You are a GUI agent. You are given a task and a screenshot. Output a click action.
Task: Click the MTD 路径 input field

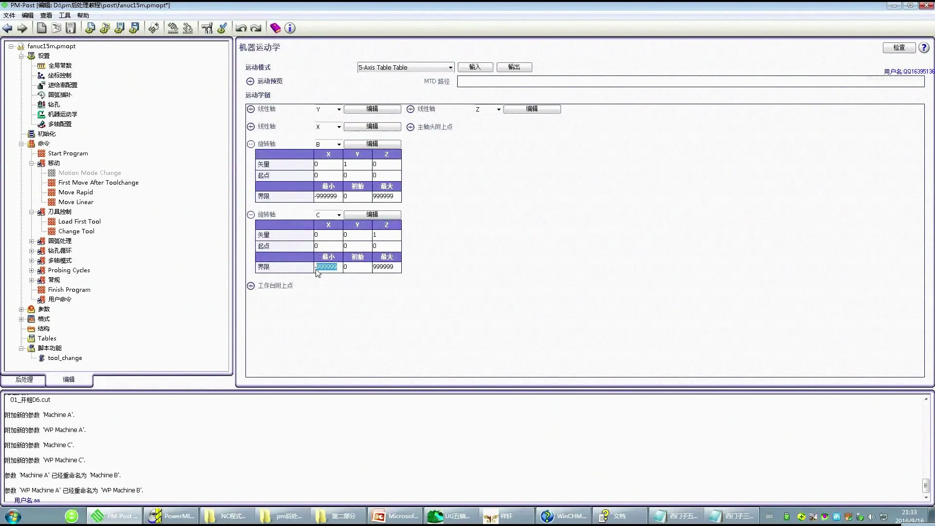click(x=690, y=82)
